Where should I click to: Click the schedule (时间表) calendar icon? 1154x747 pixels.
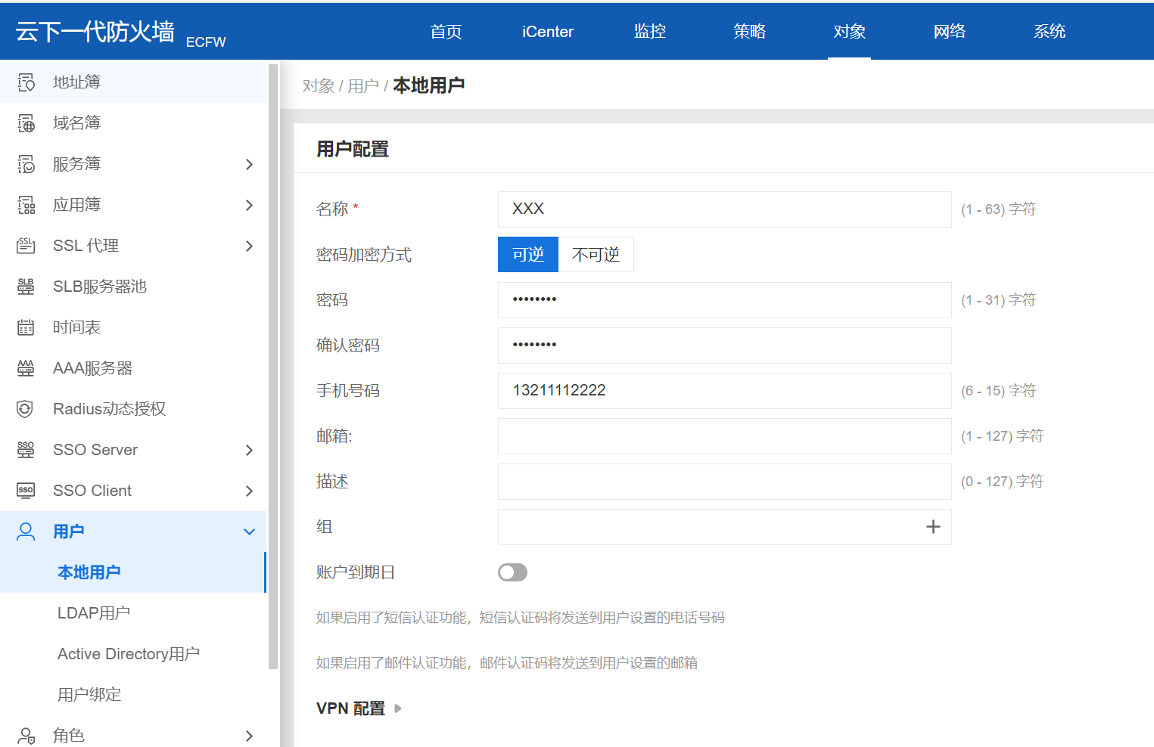tap(26, 327)
